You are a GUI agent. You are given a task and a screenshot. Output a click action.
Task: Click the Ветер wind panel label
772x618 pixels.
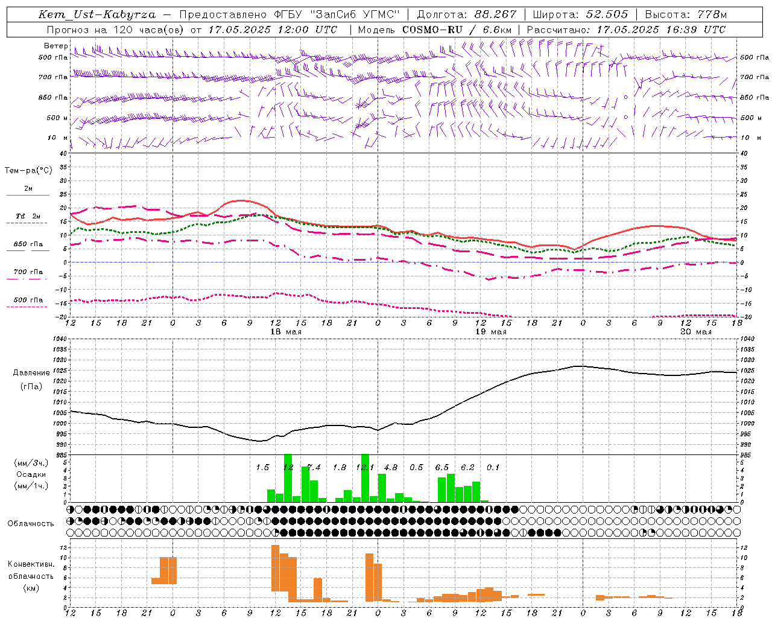55,46
